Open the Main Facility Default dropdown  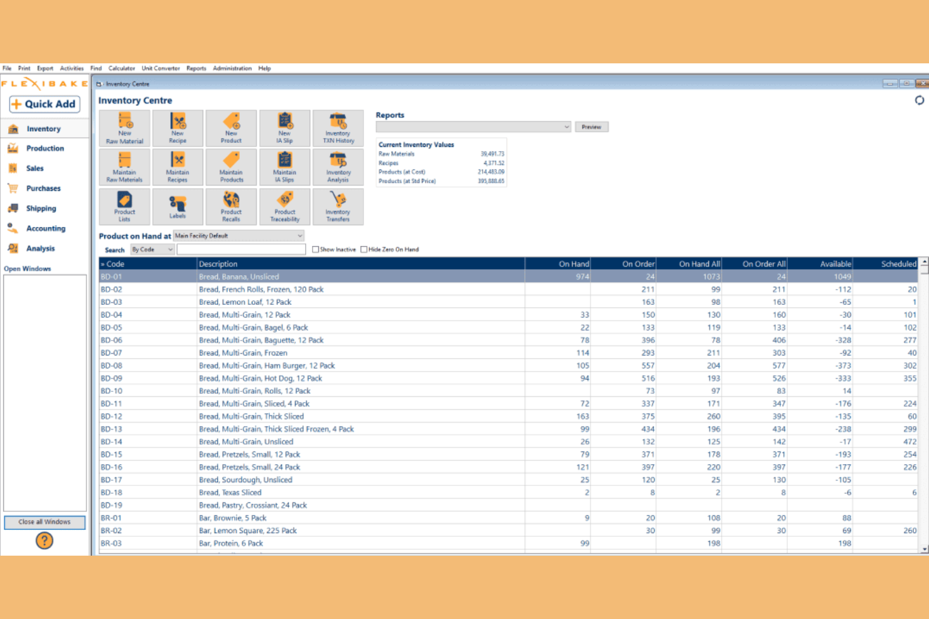tap(239, 236)
